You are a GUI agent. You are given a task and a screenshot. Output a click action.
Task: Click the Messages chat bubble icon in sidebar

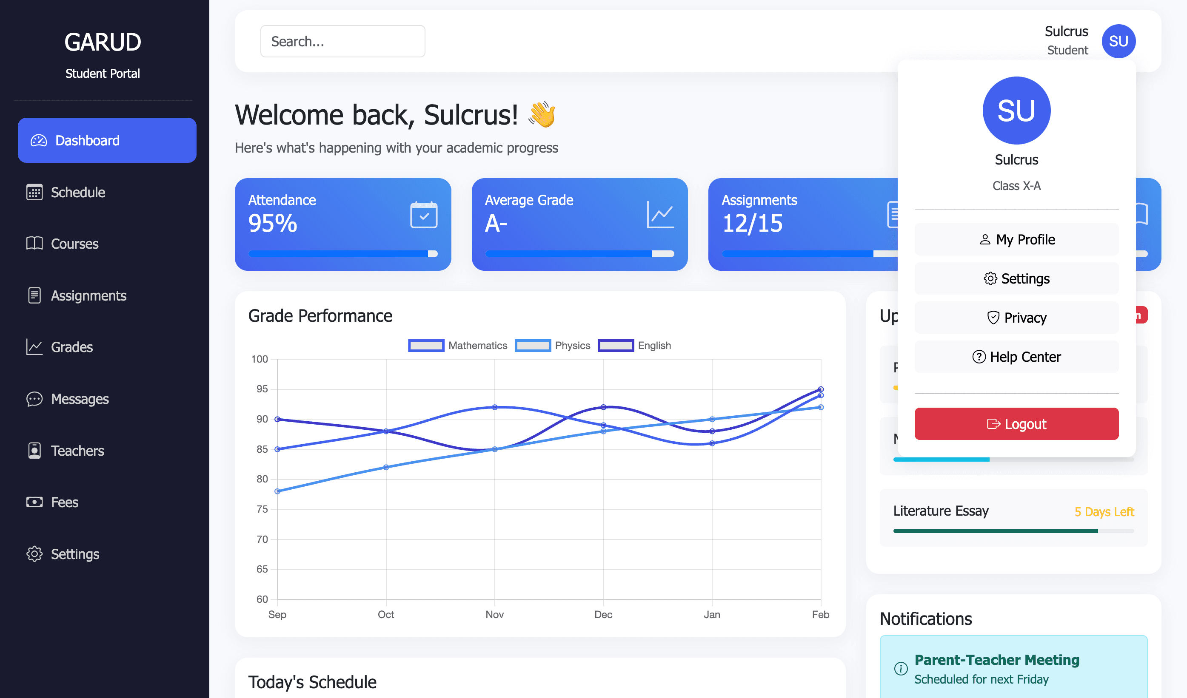click(34, 399)
